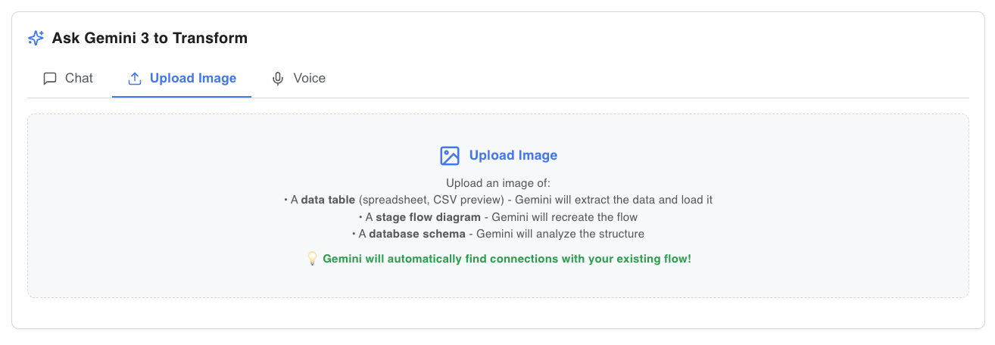Switch to the Chat tab

coord(68,79)
